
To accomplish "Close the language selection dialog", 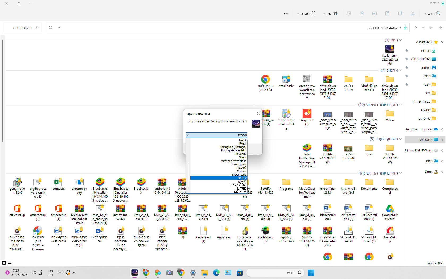I will pos(258,113).
